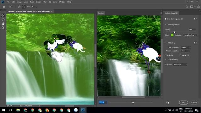Click the brush Size value field
Image resolution: width=201 pixels, height=113 pixels.
tap(33, 7)
